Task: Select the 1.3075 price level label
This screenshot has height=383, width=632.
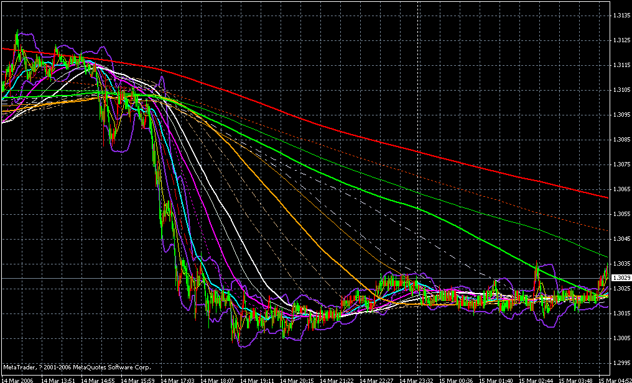Action: point(621,164)
